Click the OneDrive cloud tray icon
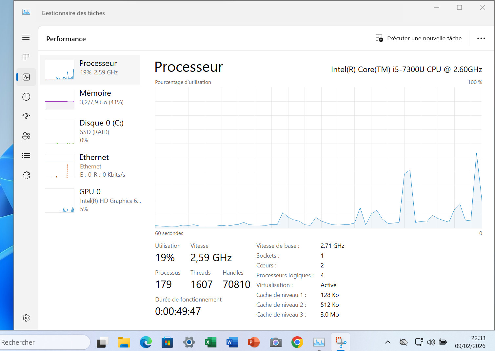The height and width of the screenshot is (351, 495). tap(404, 342)
